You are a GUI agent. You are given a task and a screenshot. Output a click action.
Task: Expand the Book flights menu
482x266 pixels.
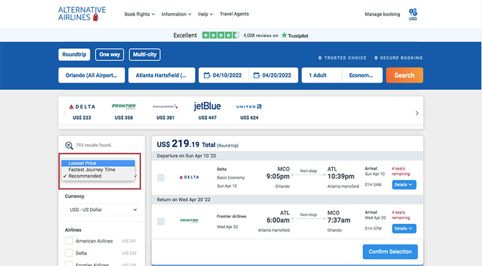coord(140,14)
